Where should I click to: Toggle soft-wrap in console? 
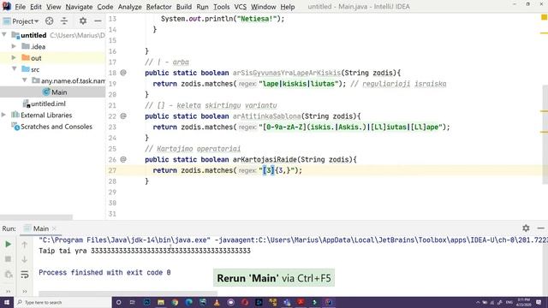pyautogui.click(x=25, y=275)
